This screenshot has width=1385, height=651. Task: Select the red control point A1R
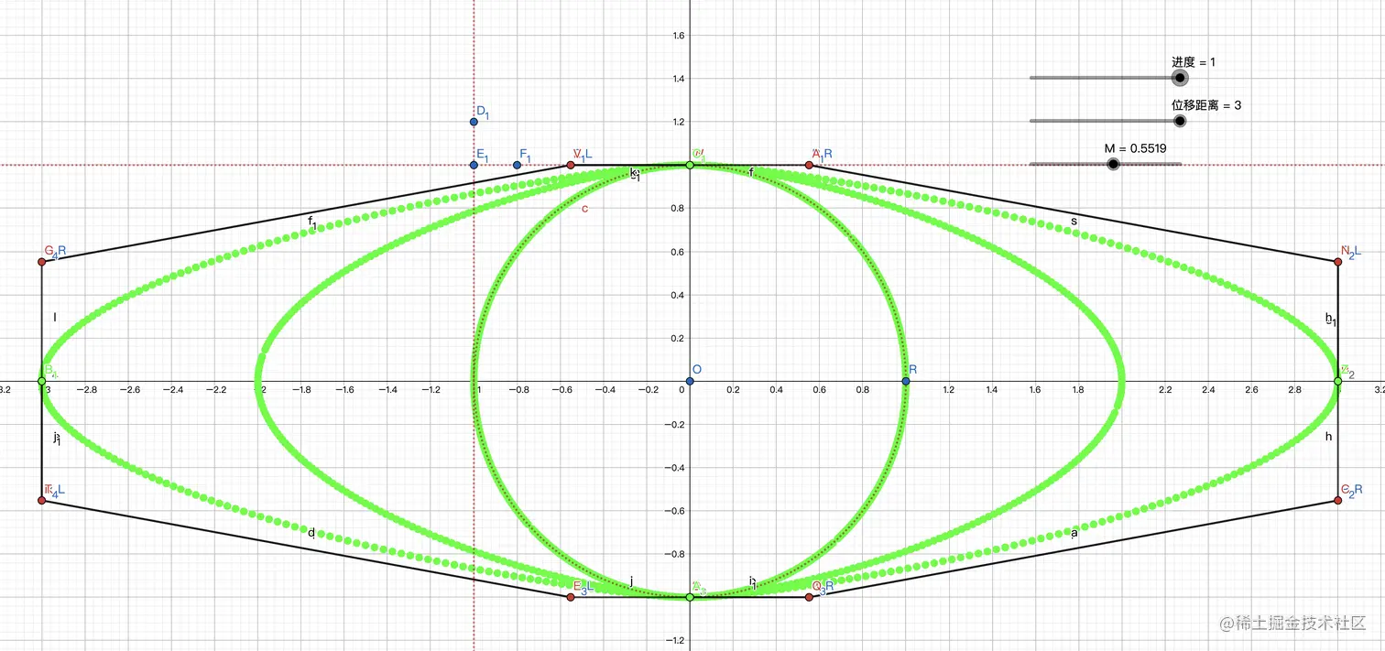809,165
